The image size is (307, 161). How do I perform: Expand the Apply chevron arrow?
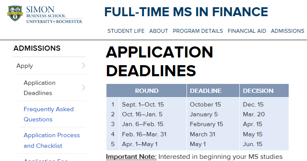pos(83,66)
